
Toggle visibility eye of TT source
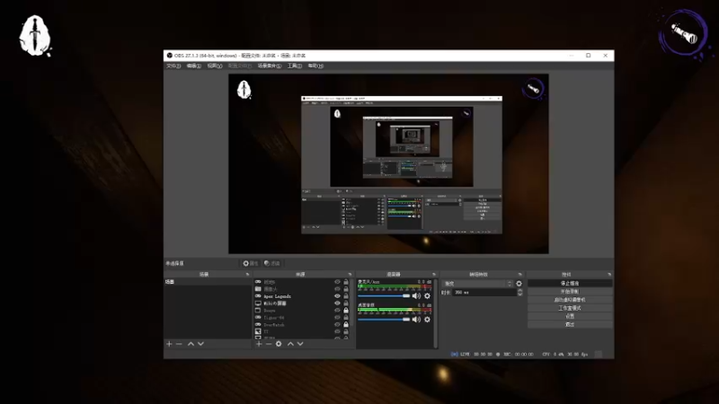pos(338,331)
